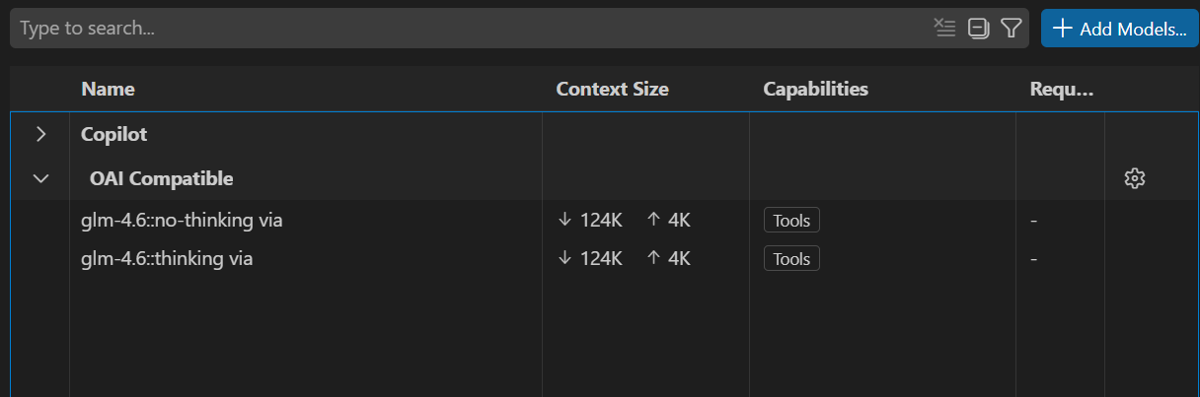The height and width of the screenshot is (397, 1200).
Task: Click Tools badge for glm-4.6::no-thinking
Action: tap(791, 220)
